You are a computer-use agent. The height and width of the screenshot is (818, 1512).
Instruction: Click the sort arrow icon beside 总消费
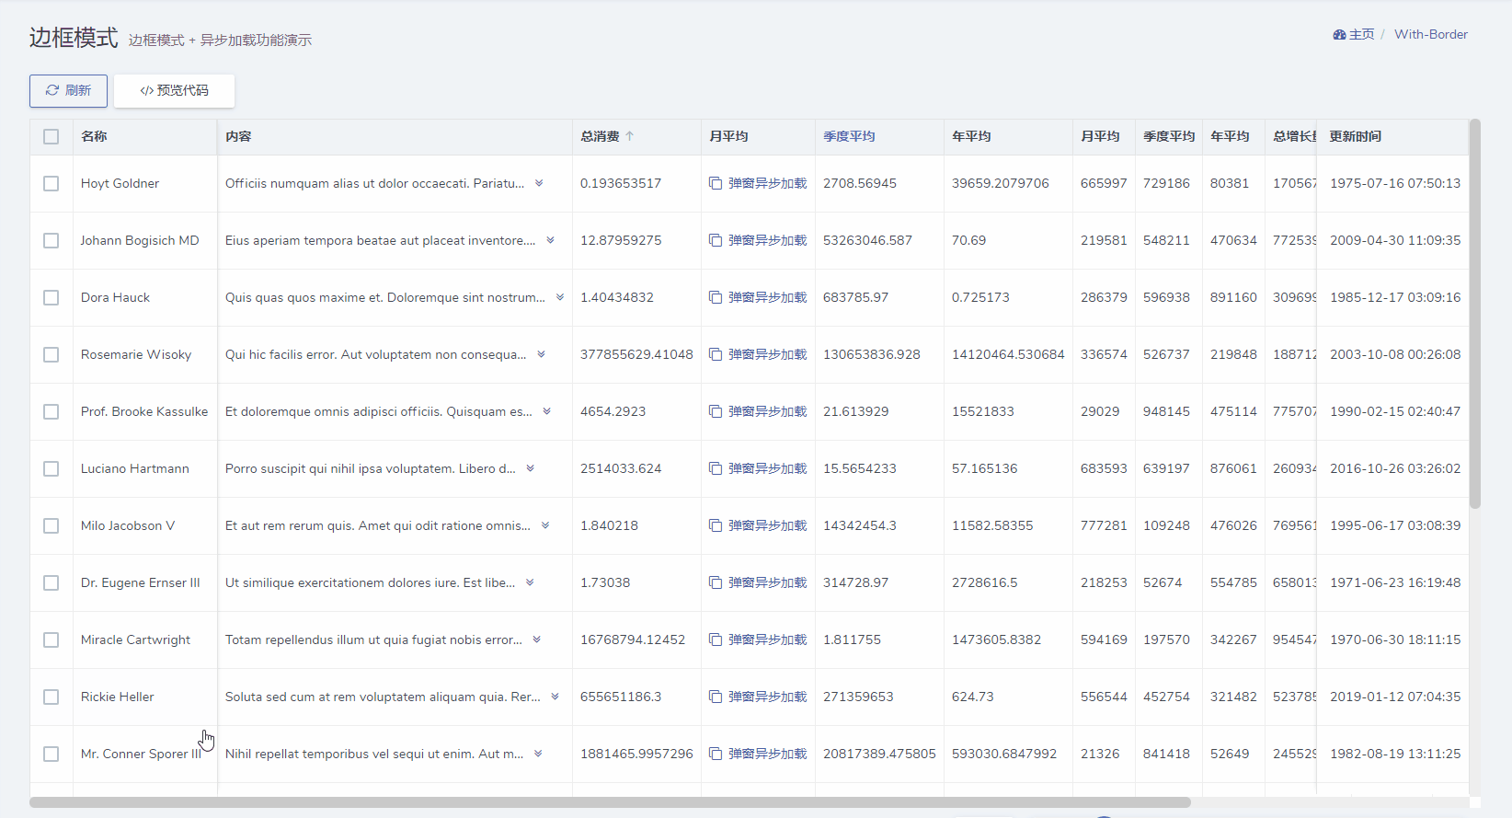[630, 136]
